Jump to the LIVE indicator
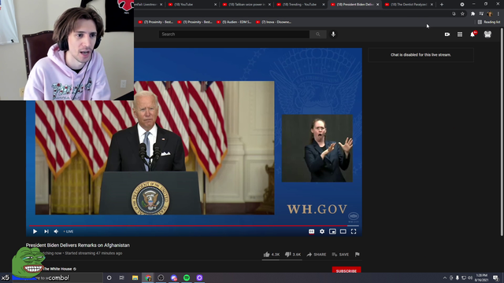 pyautogui.click(x=69, y=231)
